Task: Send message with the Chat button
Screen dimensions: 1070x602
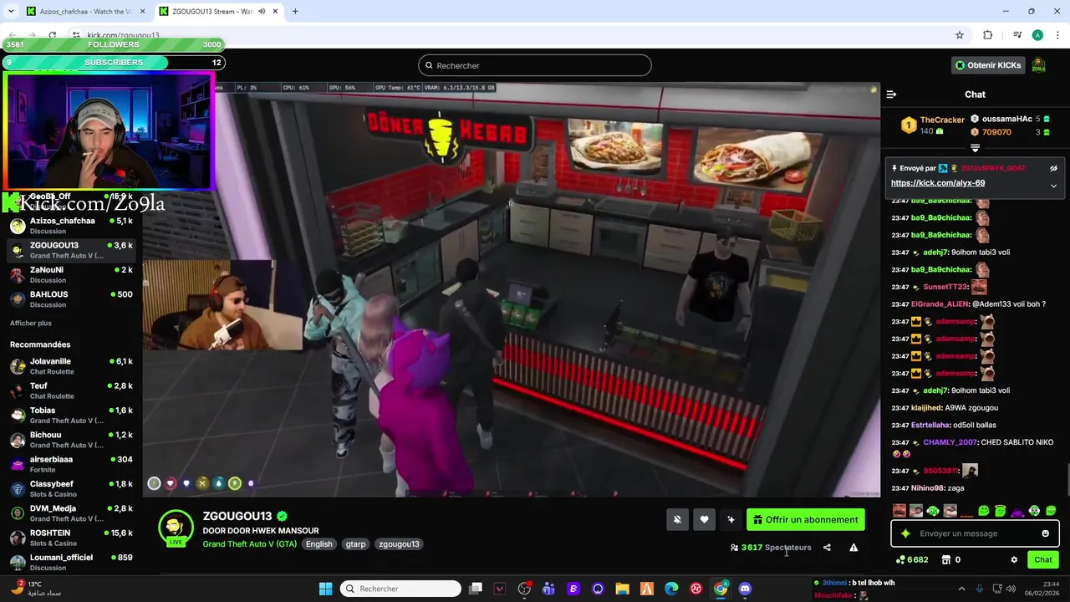Action: tap(1043, 559)
